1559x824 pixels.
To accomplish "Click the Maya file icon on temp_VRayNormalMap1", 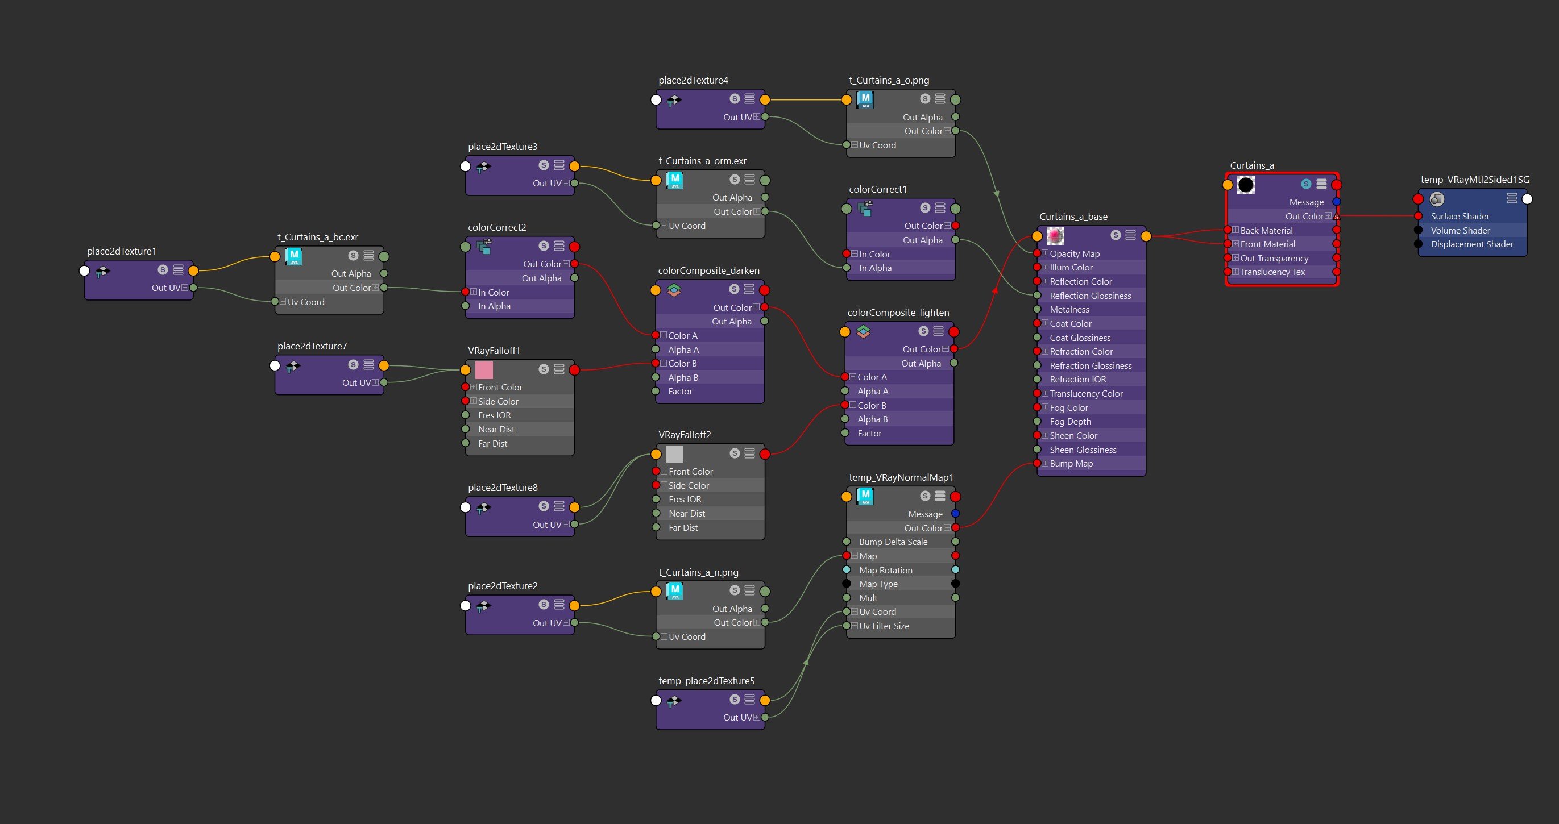I will [865, 497].
